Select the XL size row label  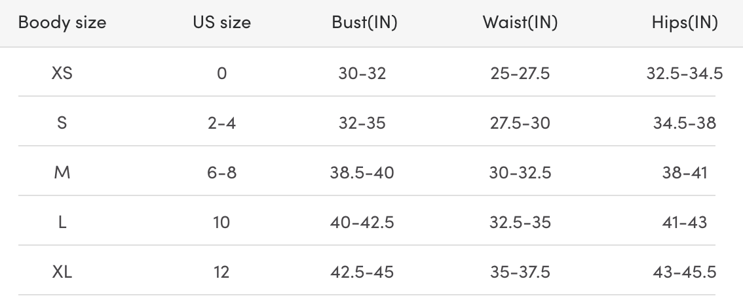[62, 272]
